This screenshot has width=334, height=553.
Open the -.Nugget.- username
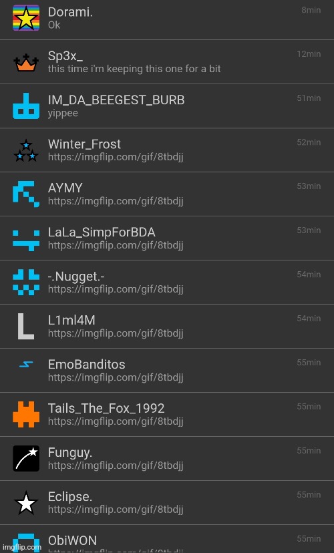pyautogui.click(x=76, y=276)
